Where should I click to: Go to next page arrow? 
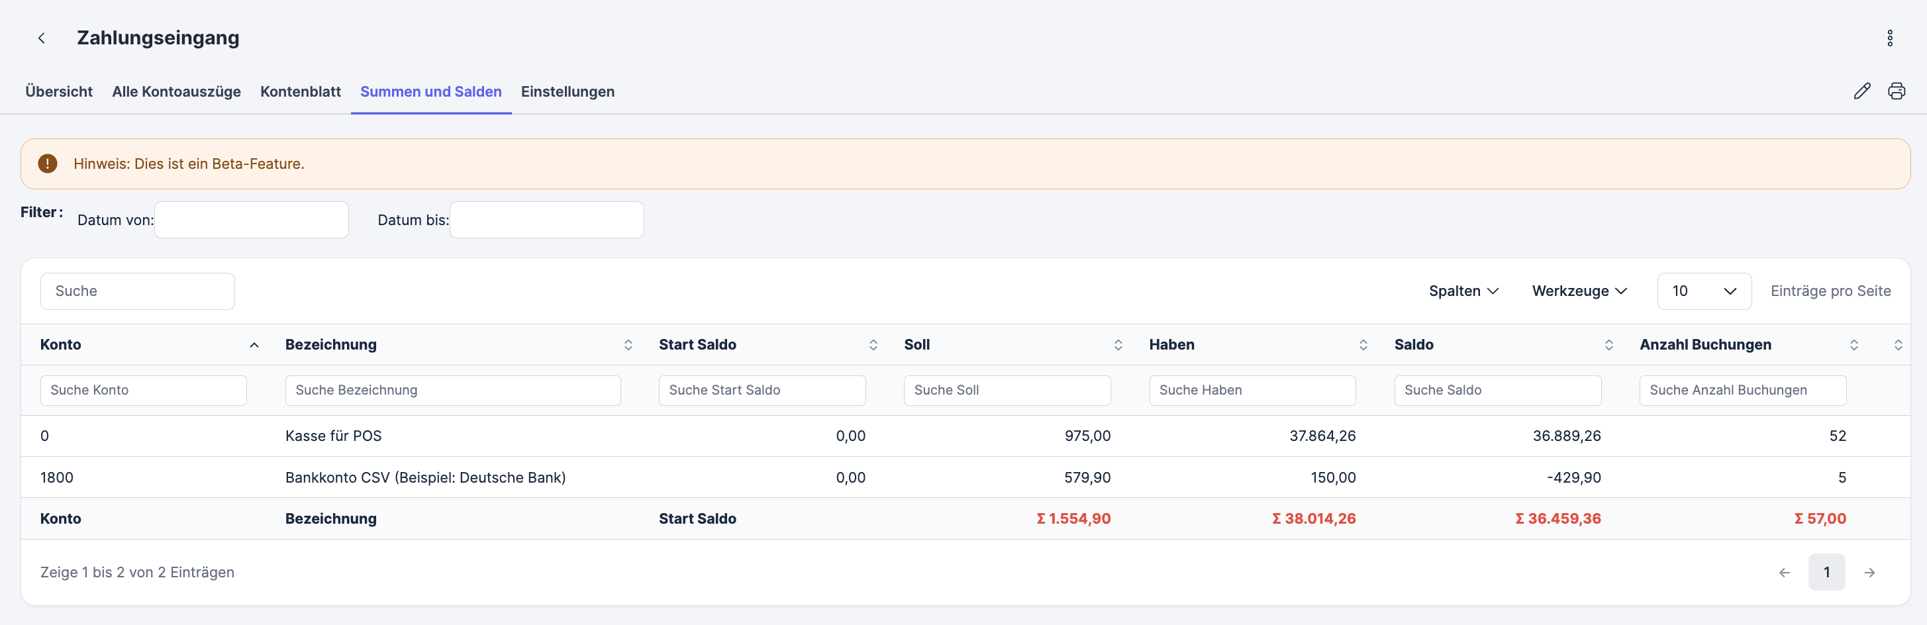pyautogui.click(x=1869, y=573)
